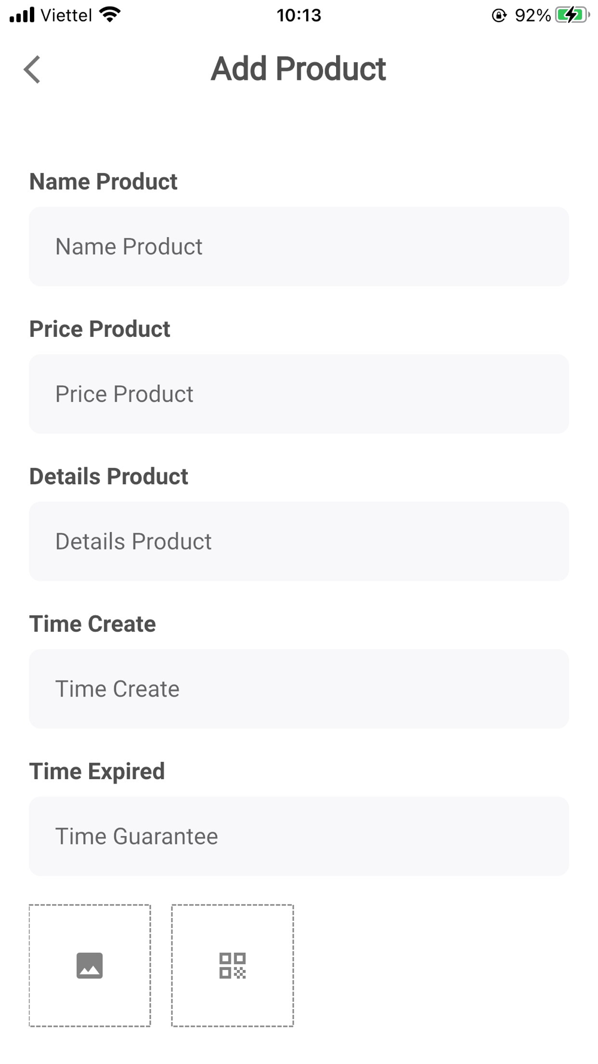Viewport: 598px width, 1064px height.
Task: Tap the bold Time Create label
Action: 93,624
